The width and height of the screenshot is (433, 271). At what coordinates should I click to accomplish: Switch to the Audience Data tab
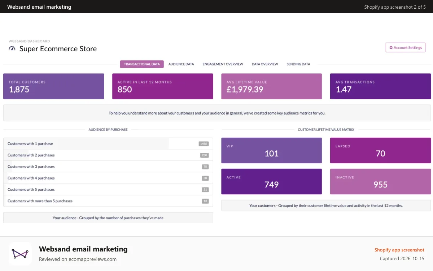(x=181, y=64)
